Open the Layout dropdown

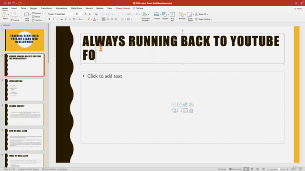(37, 13)
